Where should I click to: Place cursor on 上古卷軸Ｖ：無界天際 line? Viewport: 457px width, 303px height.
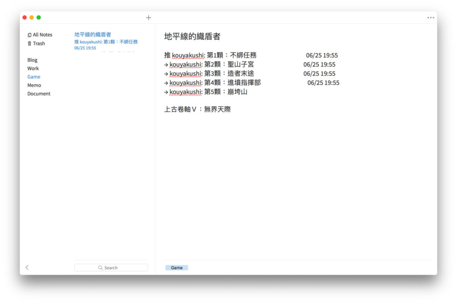pyautogui.click(x=197, y=109)
